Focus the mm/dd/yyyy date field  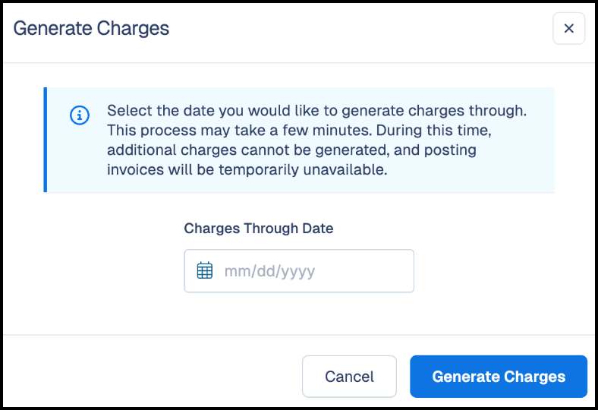pyautogui.click(x=299, y=271)
